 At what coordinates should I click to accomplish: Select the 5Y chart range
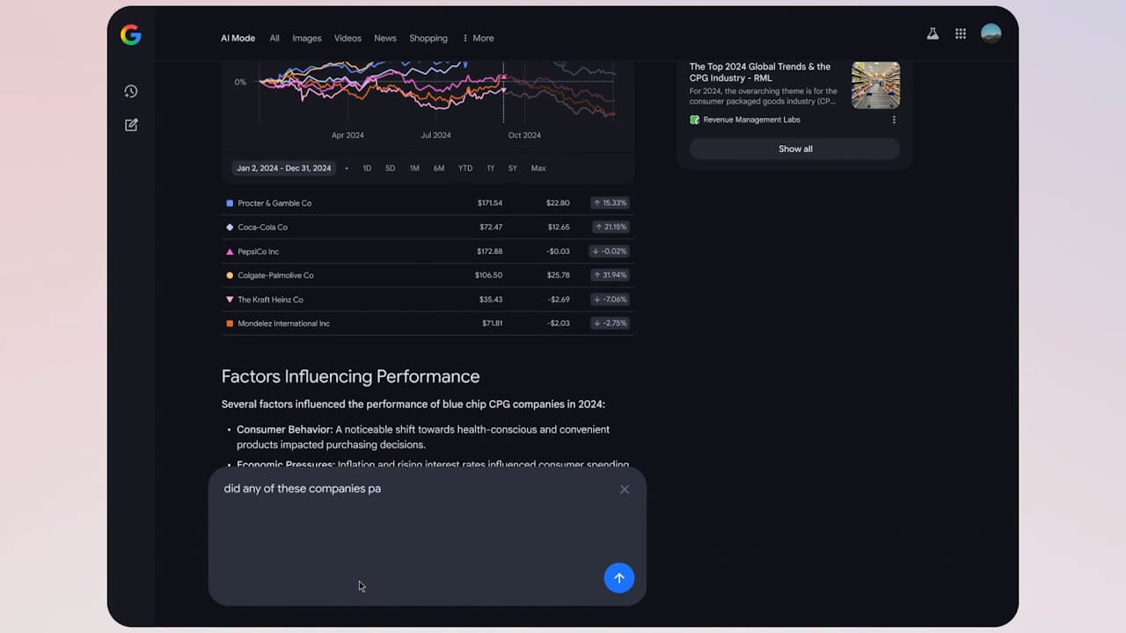point(513,168)
